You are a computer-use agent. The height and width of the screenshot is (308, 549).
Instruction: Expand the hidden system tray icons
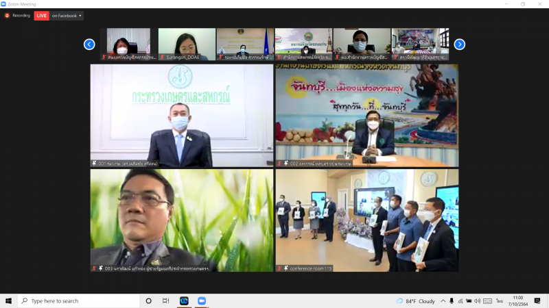(x=443, y=301)
